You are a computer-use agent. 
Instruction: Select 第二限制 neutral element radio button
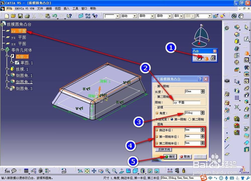point(190,119)
